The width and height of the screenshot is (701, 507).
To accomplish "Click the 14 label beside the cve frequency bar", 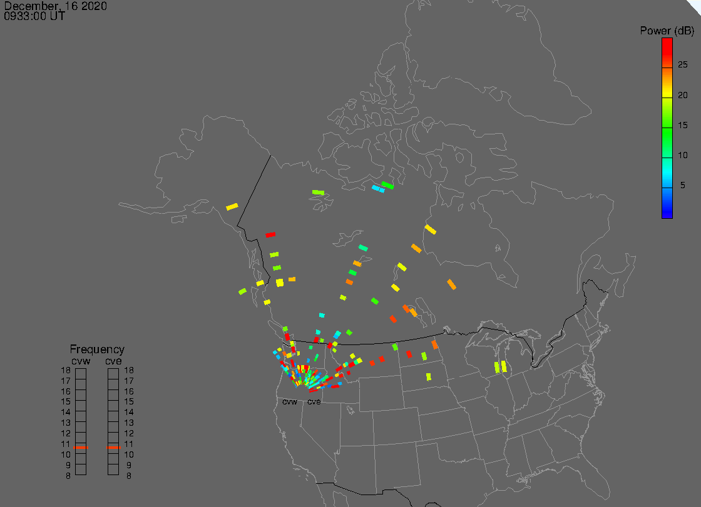I will pyautogui.click(x=129, y=413).
